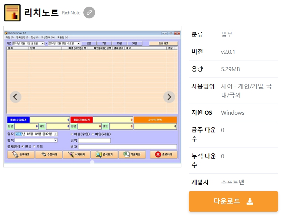Open the 파일(F) menu
The height and width of the screenshot is (215, 281).
(10, 37)
